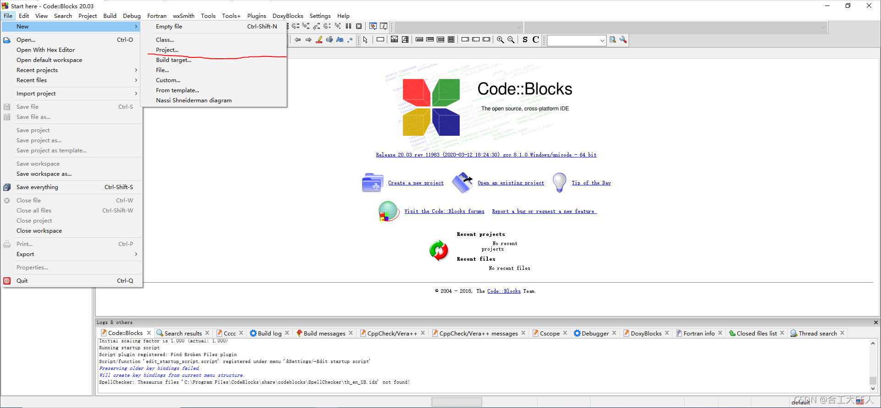
Task: Click the left-pointing arrow box diagram icon
Action: [476, 40]
